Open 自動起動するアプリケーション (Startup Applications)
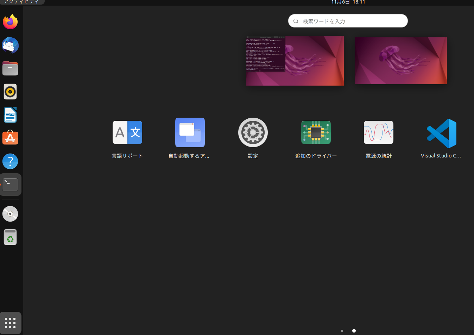 click(190, 132)
